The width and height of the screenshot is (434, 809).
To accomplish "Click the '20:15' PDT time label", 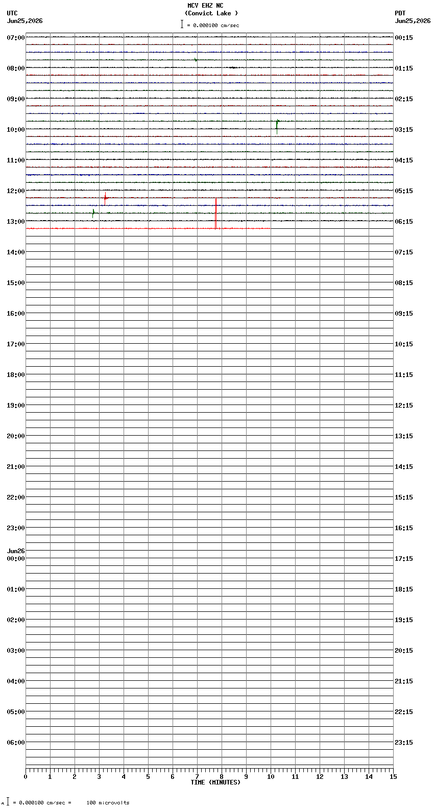I will click(x=404, y=651).
